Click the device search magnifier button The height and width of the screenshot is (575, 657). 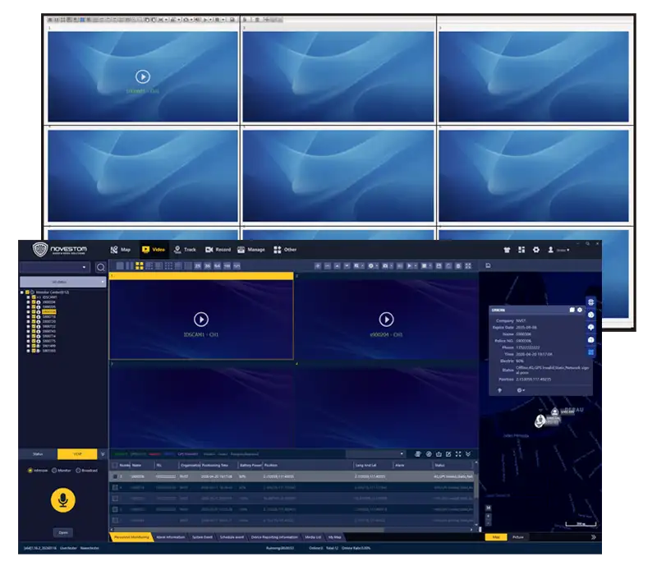click(100, 268)
